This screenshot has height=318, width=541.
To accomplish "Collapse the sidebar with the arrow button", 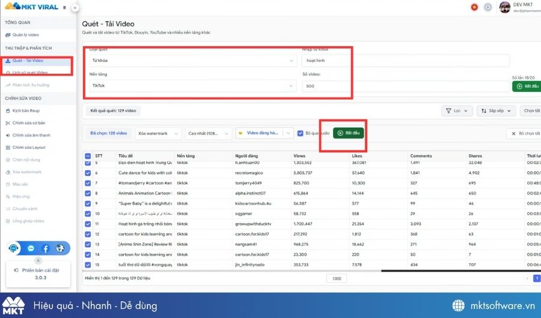I will click(75, 8).
